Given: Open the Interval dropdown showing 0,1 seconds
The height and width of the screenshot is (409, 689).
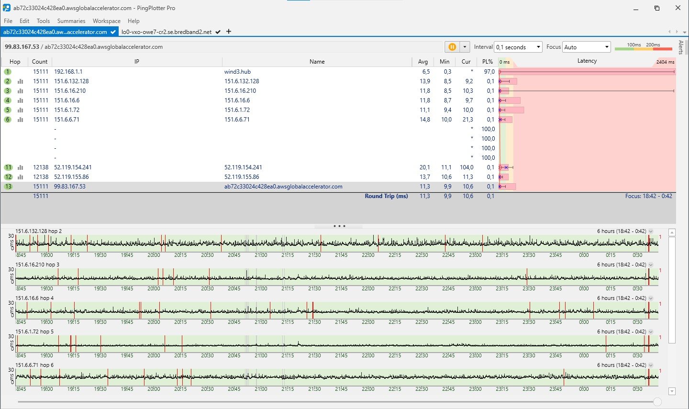Looking at the screenshot, I should click(x=518, y=47).
